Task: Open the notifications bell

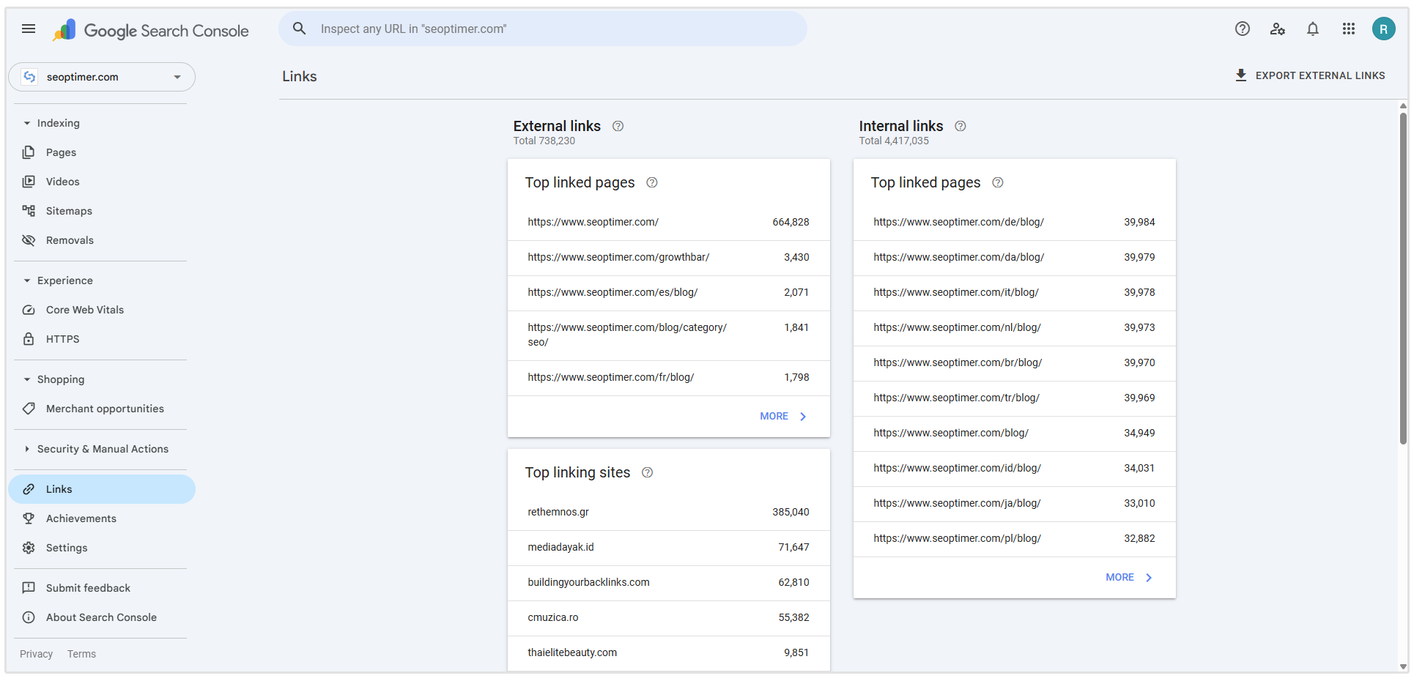Action: pos(1313,29)
